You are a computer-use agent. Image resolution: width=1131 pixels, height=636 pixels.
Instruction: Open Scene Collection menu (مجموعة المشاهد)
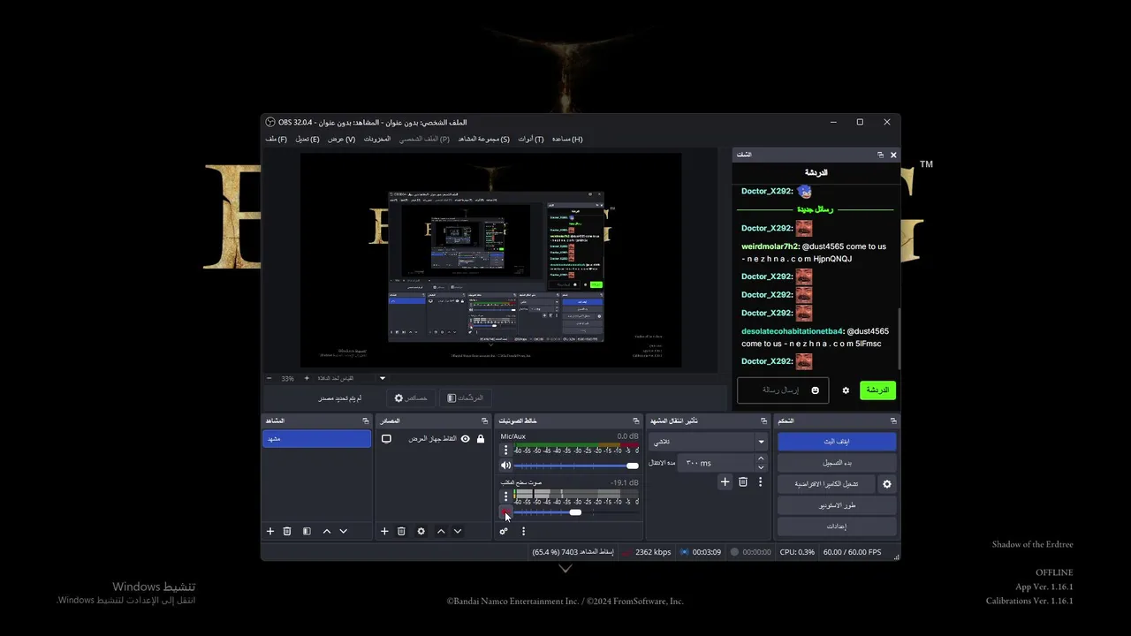[483, 139]
